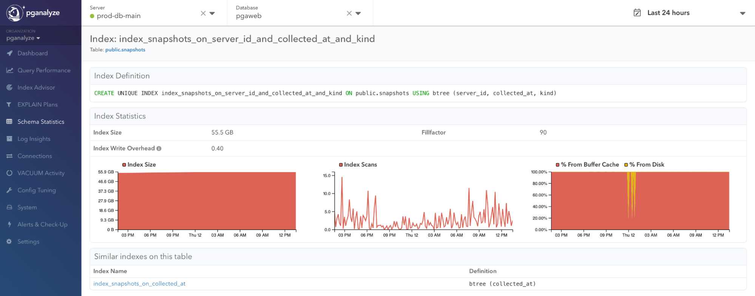Click the Index Size legend color swatch
The image size is (755, 296).
124,165
